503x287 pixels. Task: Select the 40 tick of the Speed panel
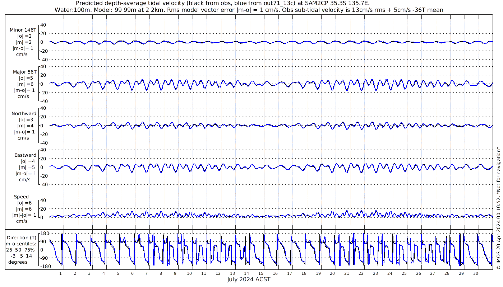point(43,200)
